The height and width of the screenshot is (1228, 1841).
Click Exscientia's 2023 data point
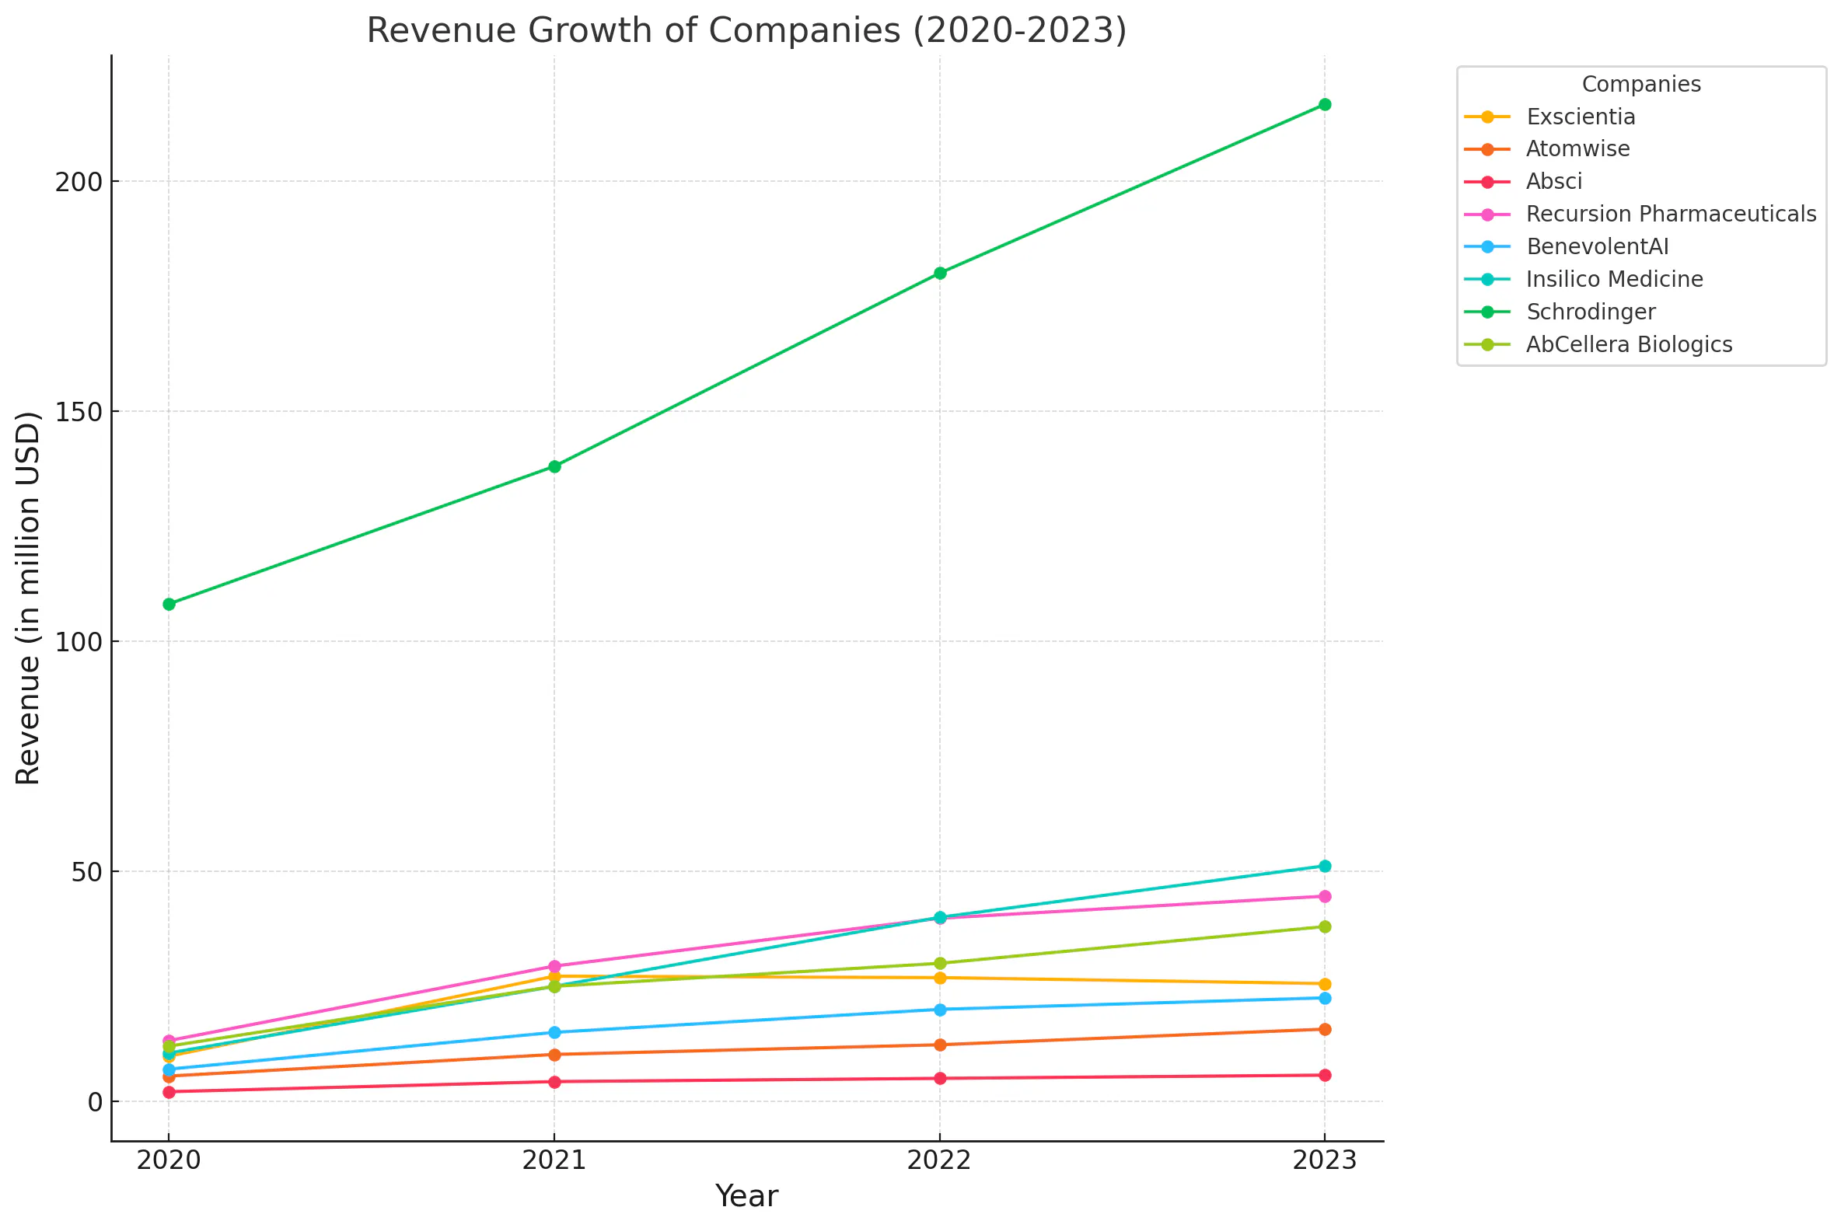click(1325, 984)
